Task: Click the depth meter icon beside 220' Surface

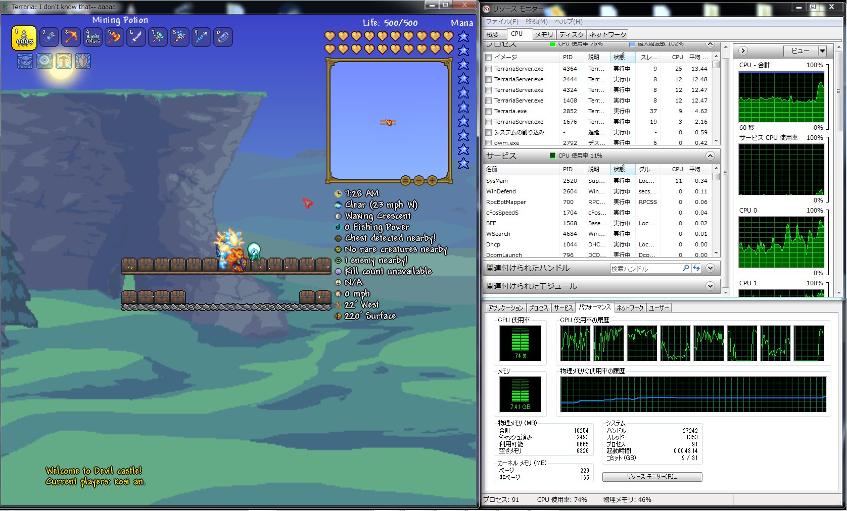Action: 338,316
